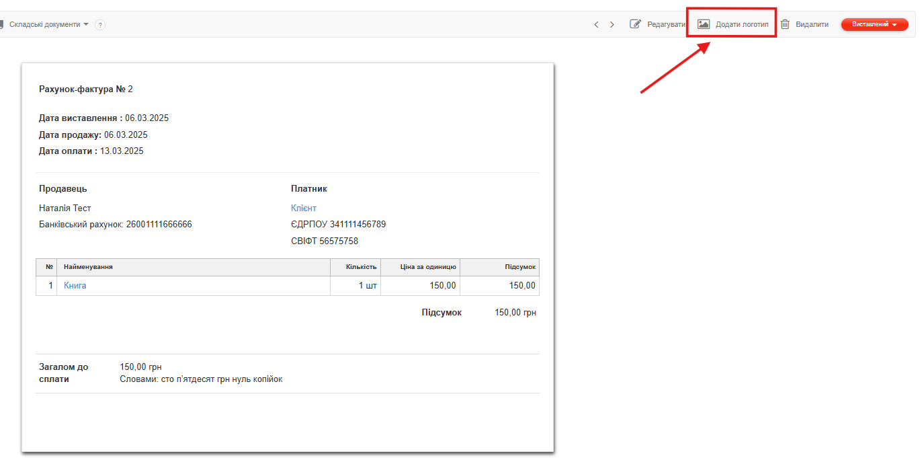Click the image icon to add logo

(x=704, y=24)
